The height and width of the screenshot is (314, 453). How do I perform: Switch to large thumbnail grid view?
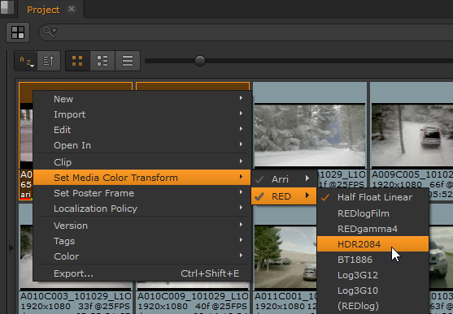(77, 61)
